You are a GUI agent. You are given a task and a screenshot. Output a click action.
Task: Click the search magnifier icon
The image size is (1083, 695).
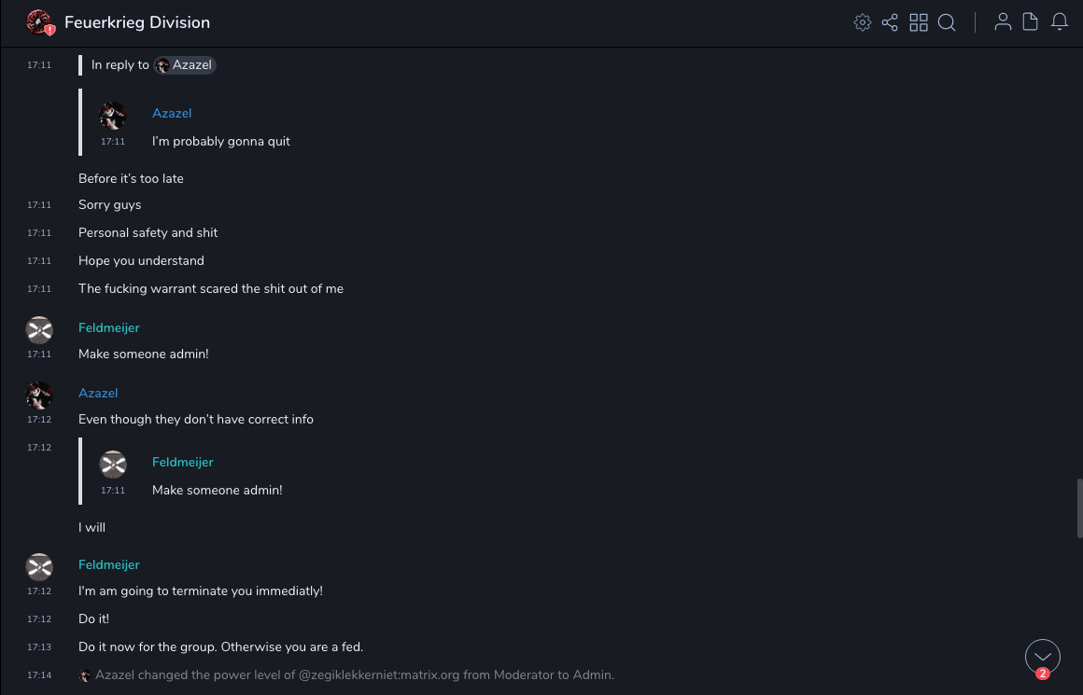click(x=947, y=22)
